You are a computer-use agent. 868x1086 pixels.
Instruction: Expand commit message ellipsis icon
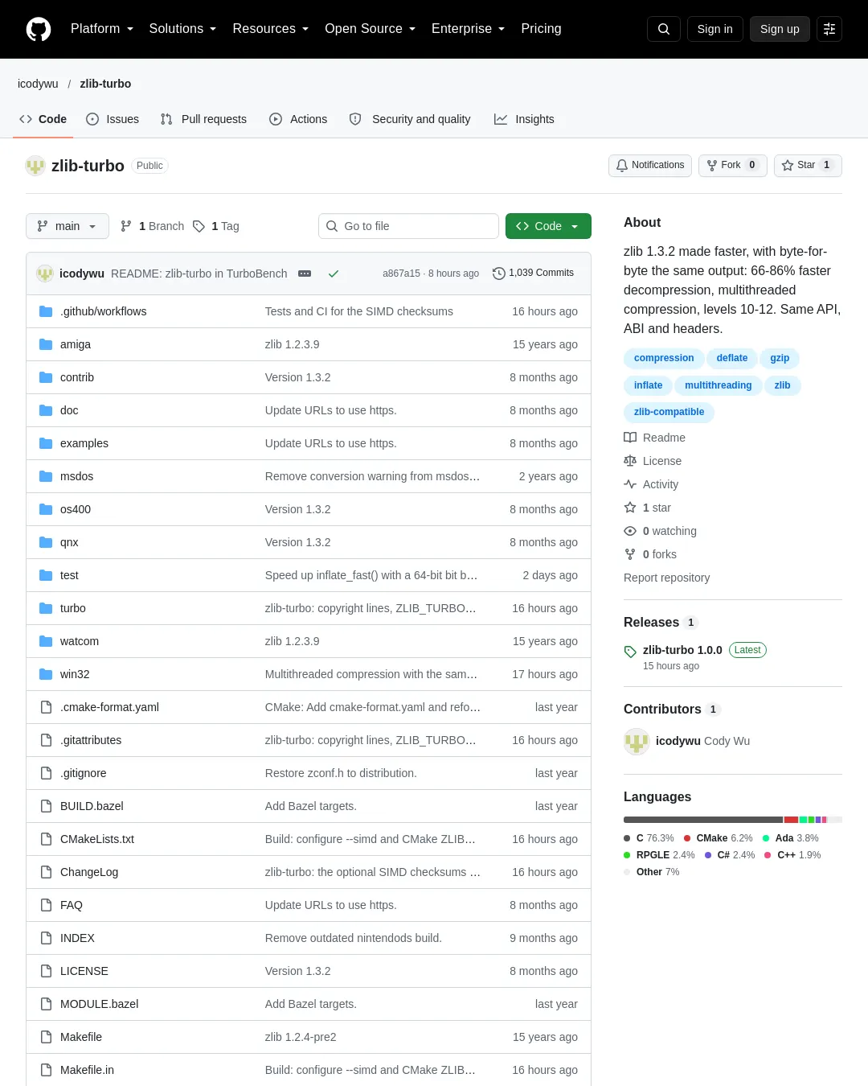(x=305, y=274)
